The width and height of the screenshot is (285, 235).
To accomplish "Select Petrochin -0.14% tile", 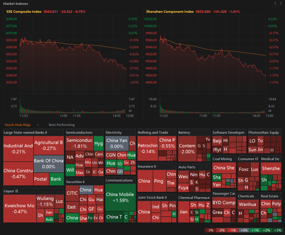I will point(148,149).
